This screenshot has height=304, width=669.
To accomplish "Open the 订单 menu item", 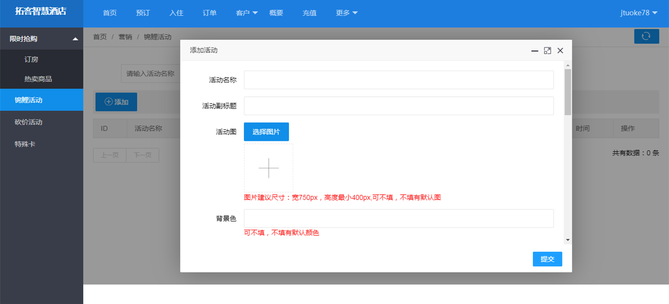I will [x=210, y=13].
